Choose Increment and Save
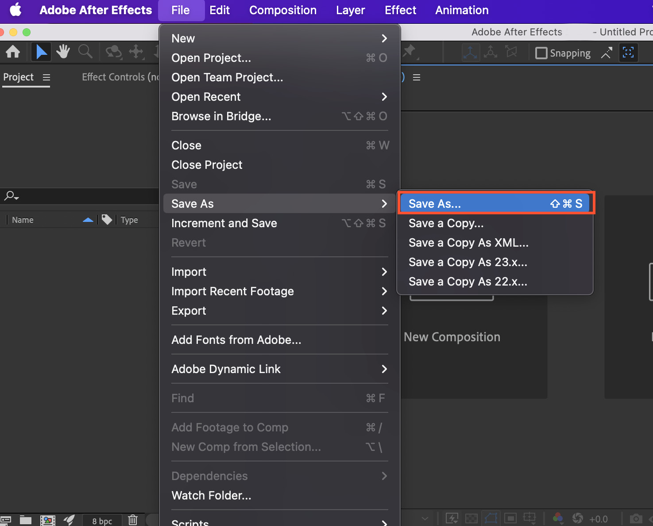653x526 pixels. tap(279, 223)
